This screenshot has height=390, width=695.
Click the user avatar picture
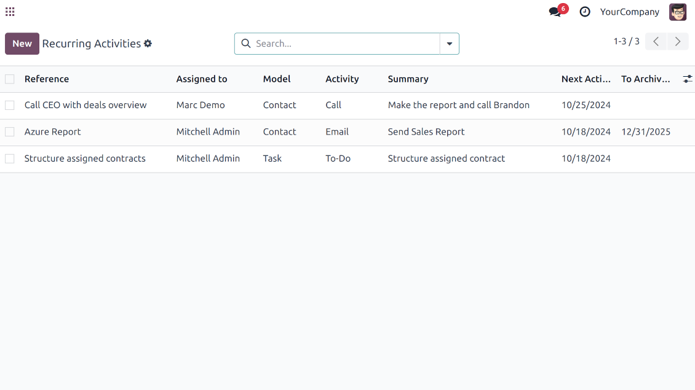[678, 12]
